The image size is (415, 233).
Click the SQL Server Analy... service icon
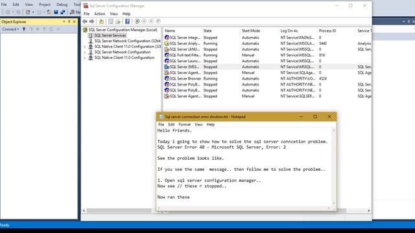[167, 43]
